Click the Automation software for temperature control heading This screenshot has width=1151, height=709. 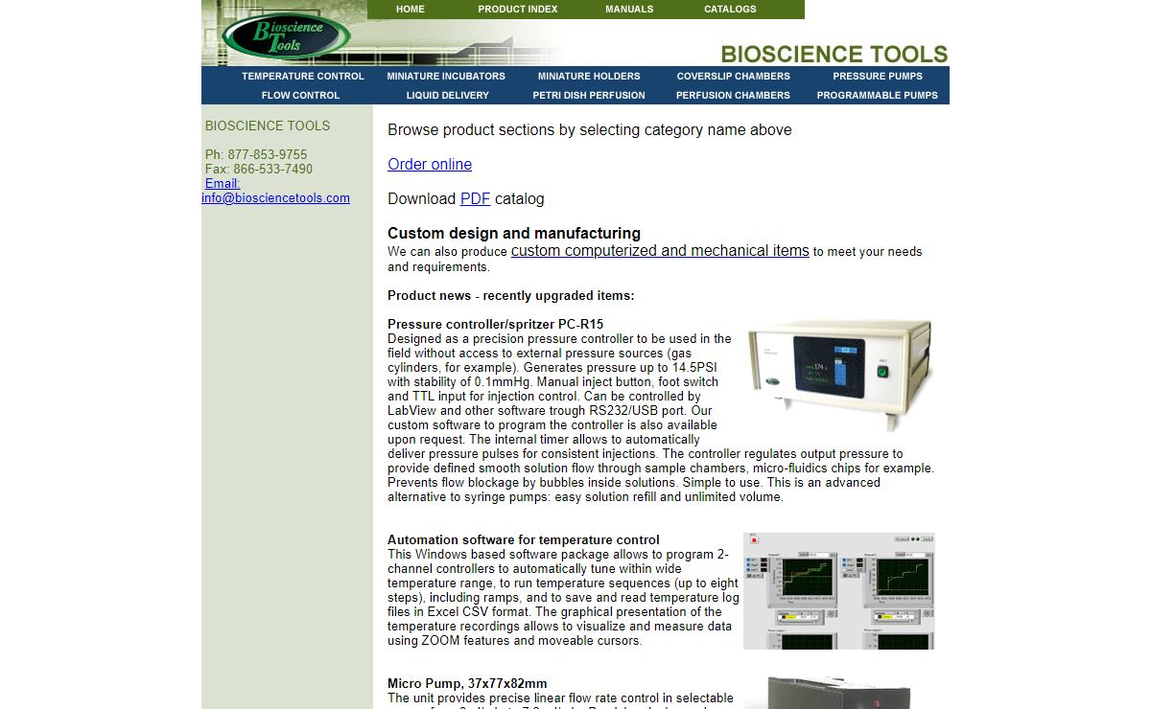coord(524,539)
